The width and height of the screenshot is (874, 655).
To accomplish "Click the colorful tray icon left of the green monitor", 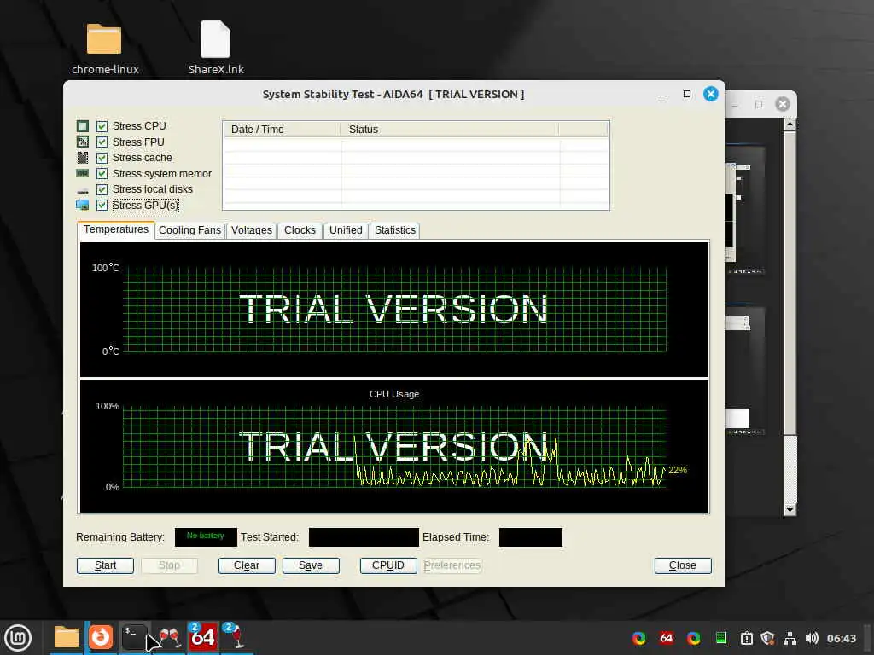I will click(693, 638).
